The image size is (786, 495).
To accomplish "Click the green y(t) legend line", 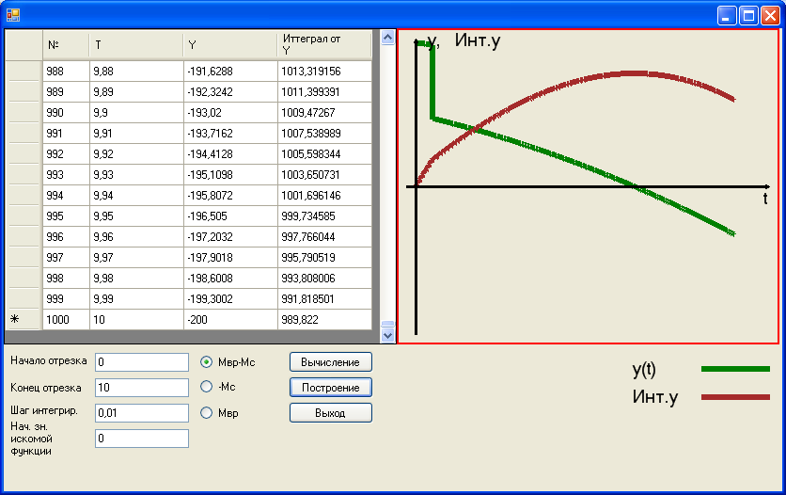I will tap(735, 369).
